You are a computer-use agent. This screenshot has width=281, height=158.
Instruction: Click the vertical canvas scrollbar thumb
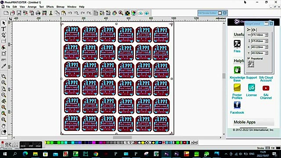click(224, 76)
